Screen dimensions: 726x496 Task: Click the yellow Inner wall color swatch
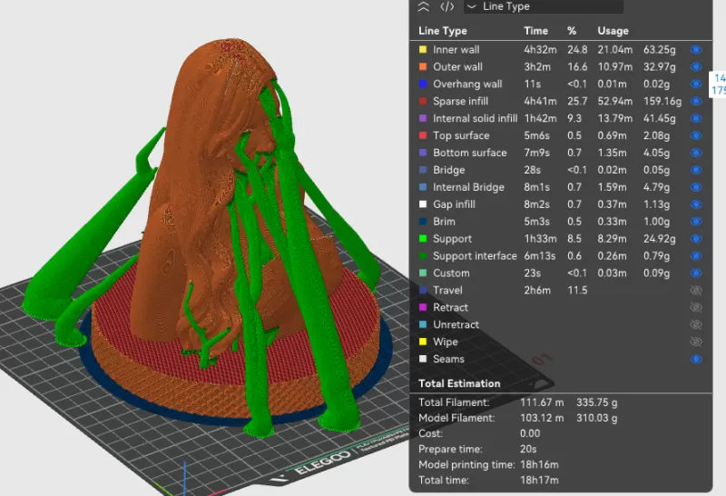pyautogui.click(x=423, y=49)
